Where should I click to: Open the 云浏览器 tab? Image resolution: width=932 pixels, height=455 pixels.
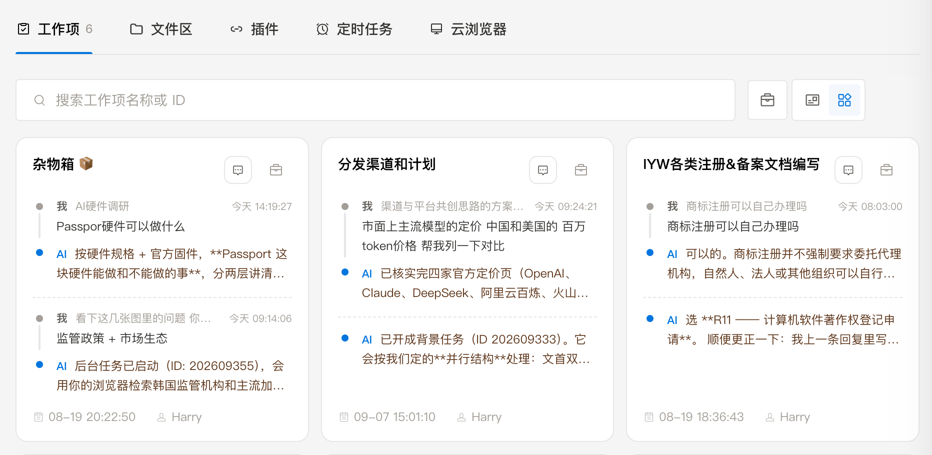[468, 29]
